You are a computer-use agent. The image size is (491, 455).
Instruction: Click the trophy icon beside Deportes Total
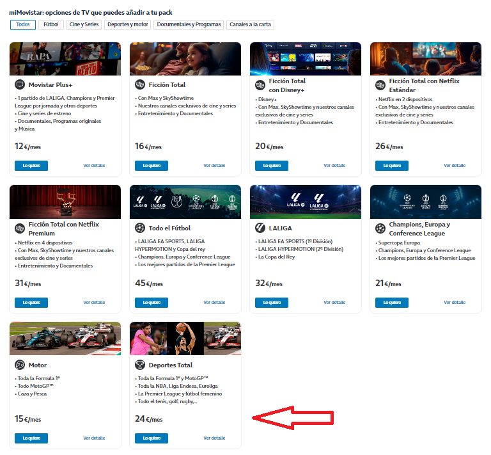[x=140, y=365]
